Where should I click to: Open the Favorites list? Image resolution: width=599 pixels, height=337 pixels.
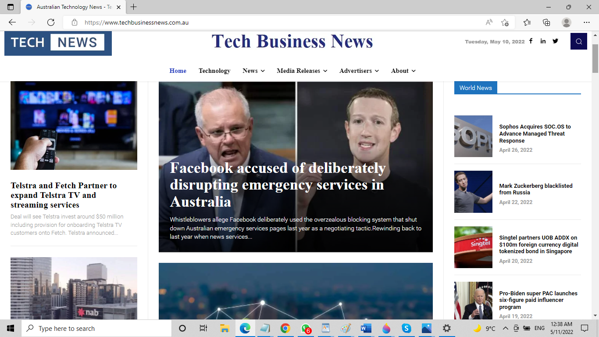[527, 22]
